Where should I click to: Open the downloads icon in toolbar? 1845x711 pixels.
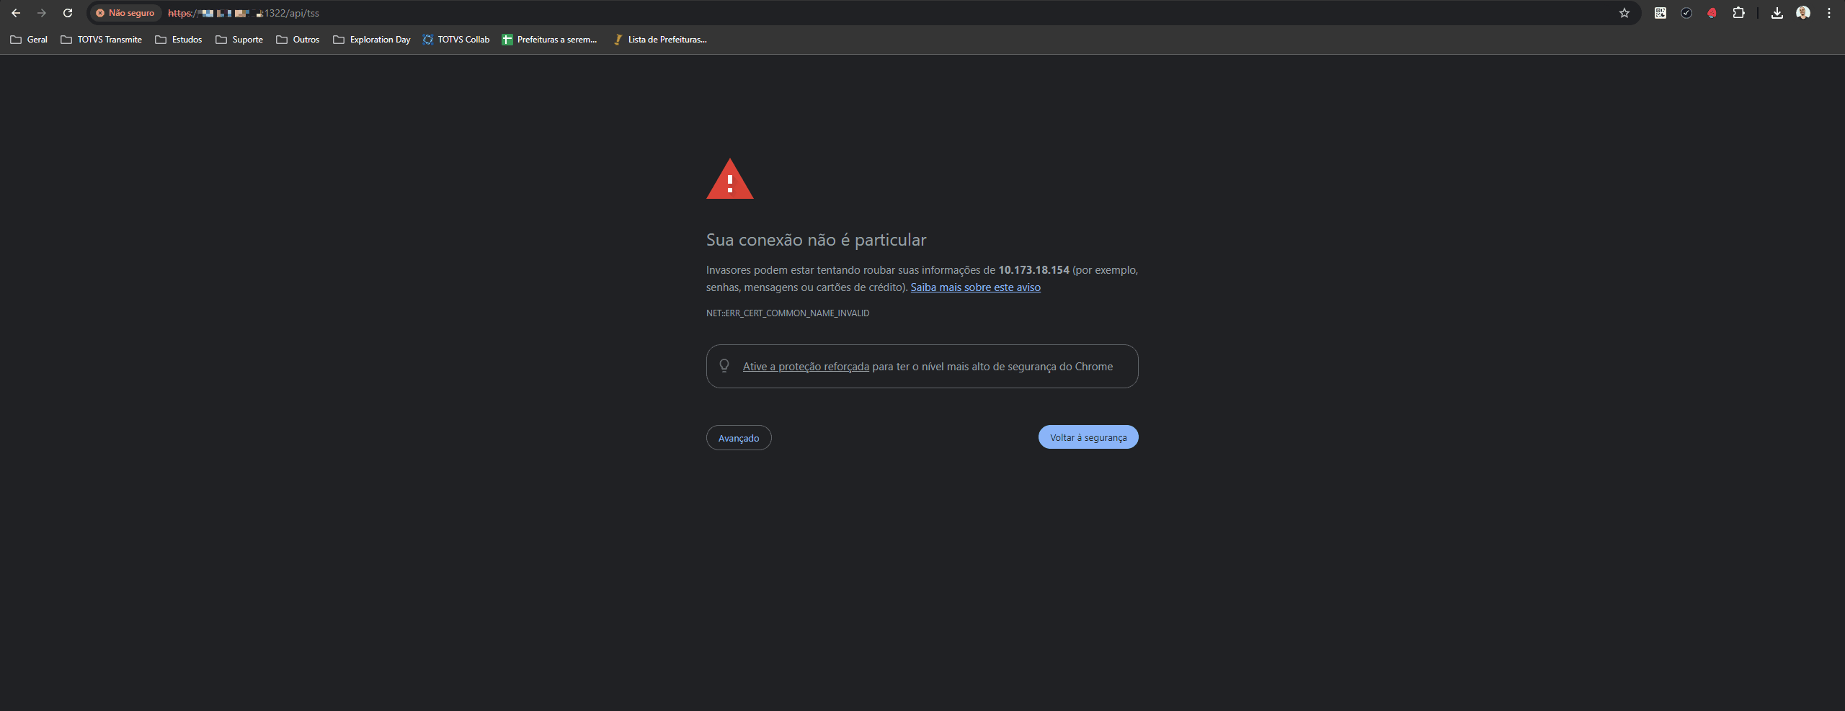tap(1777, 13)
